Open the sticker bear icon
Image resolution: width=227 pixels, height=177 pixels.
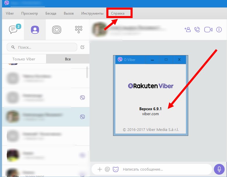click(116, 169)
